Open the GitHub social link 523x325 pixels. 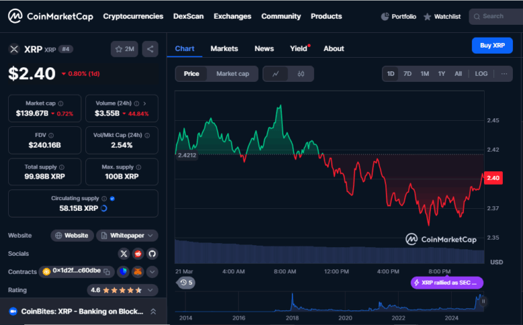click(x=152, y=254)
